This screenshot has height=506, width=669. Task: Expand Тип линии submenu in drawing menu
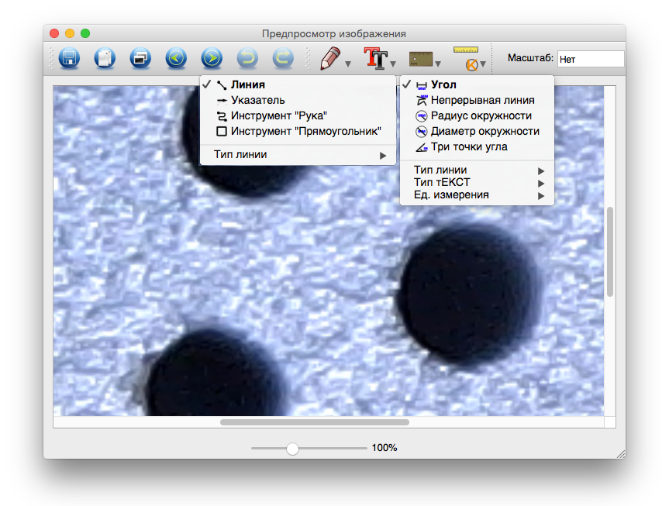(298, 154)
